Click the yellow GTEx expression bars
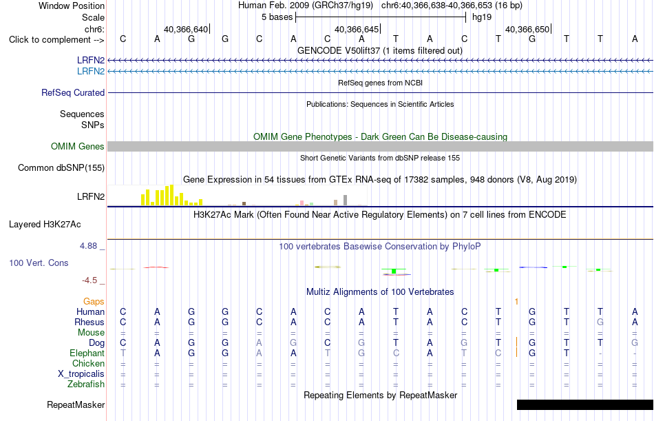The image size is (654, 421). tap(171, 195)
